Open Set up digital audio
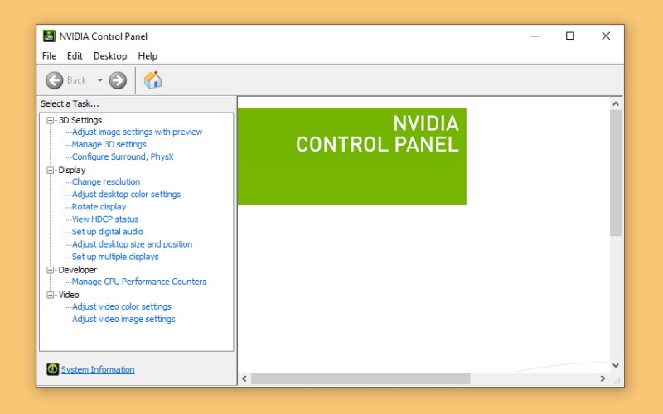Viewport: 663px width, 414px height. (x=108, y=232)
